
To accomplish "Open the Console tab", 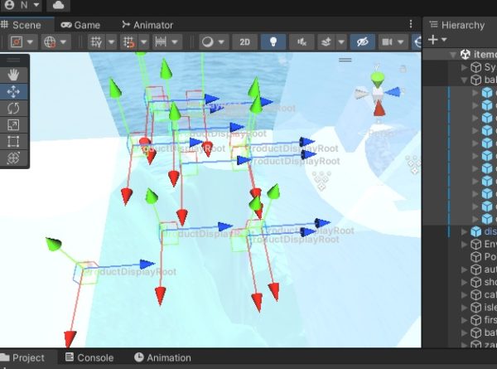I will click(x=89, y=357).
